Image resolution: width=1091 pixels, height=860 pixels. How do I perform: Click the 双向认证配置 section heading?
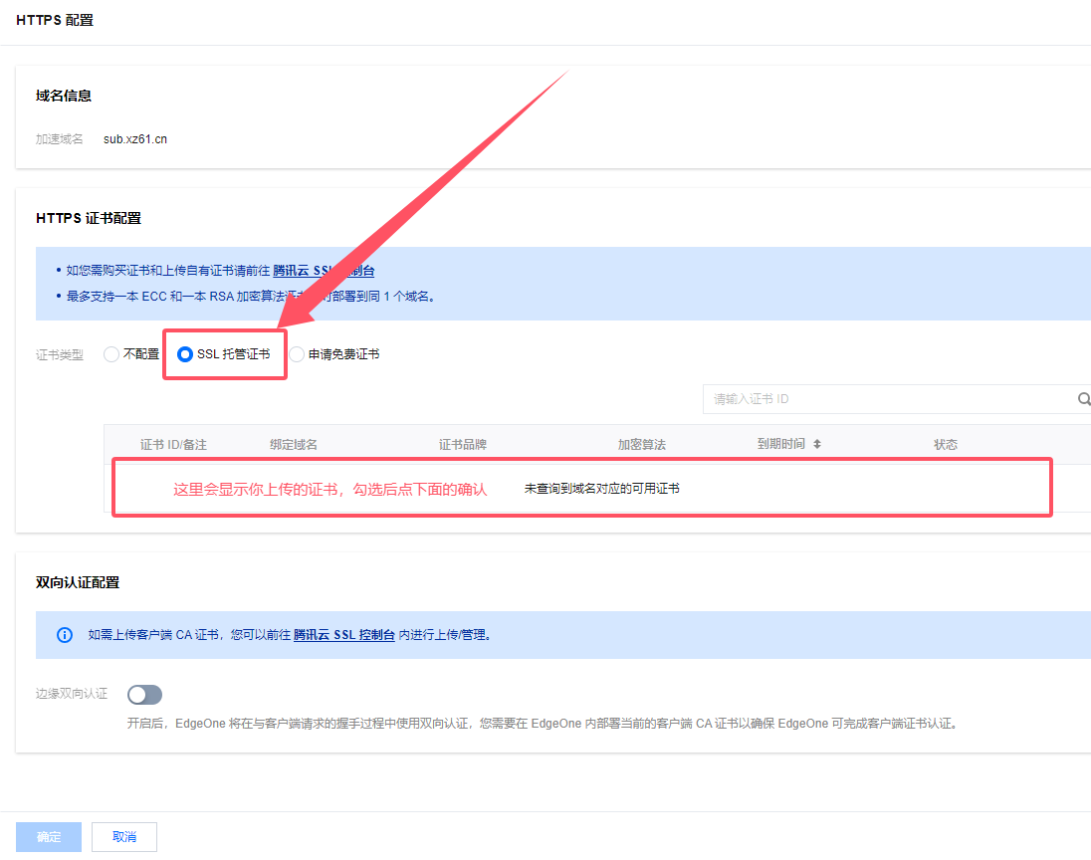(x=78, y=583)
